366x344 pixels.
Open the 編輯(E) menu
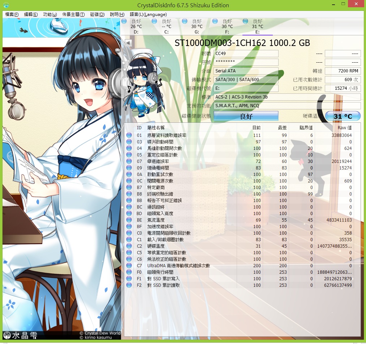click(x=31, y=14)
